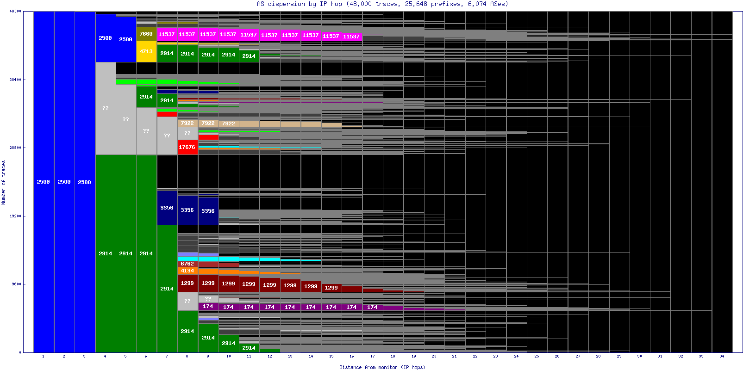Select the yellow block labeled 4713
Screen dimensions: 743x370
[x=146, y=51]
